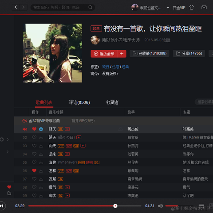The width and height of the screenshot is (213, 213).
Task: Like song 09 淘汰
Action: coord(34,195)
